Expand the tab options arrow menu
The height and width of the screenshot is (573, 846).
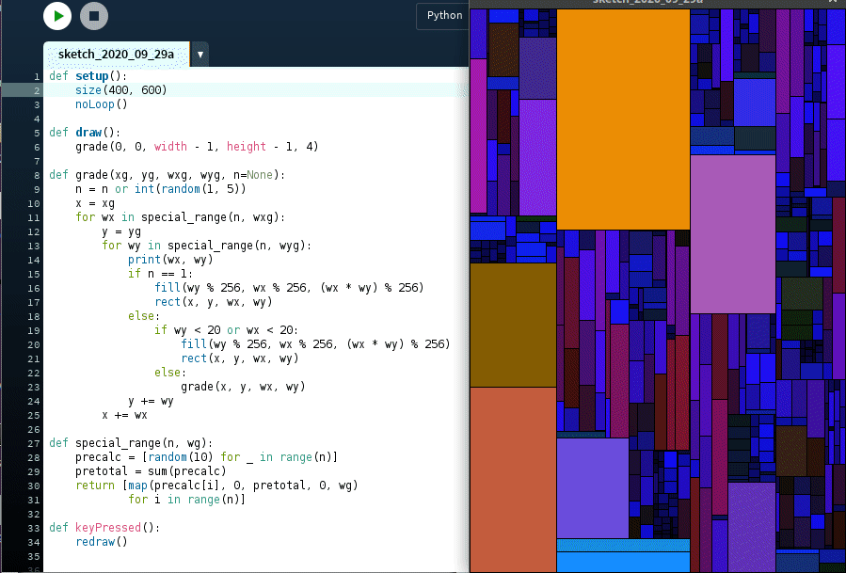click(200, 55)
